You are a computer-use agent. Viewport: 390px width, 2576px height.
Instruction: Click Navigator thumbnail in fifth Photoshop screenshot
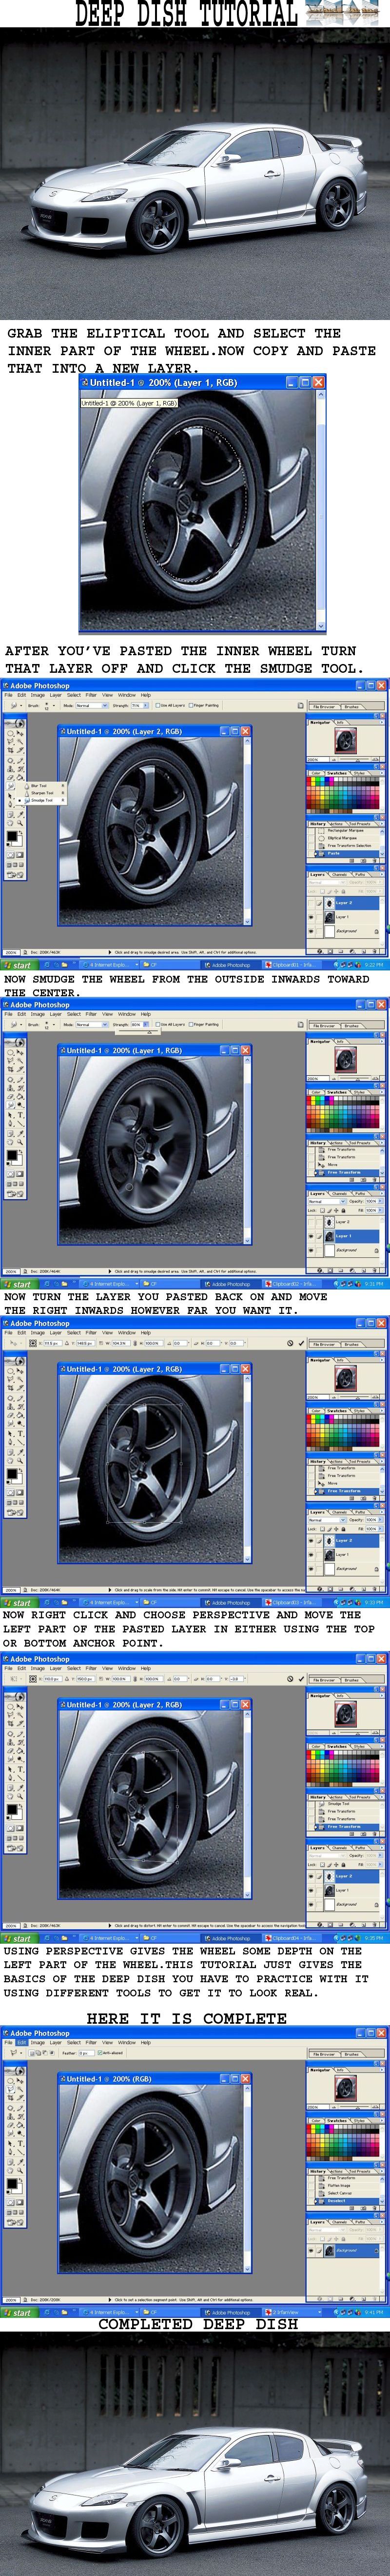(x=346, y=2088)
